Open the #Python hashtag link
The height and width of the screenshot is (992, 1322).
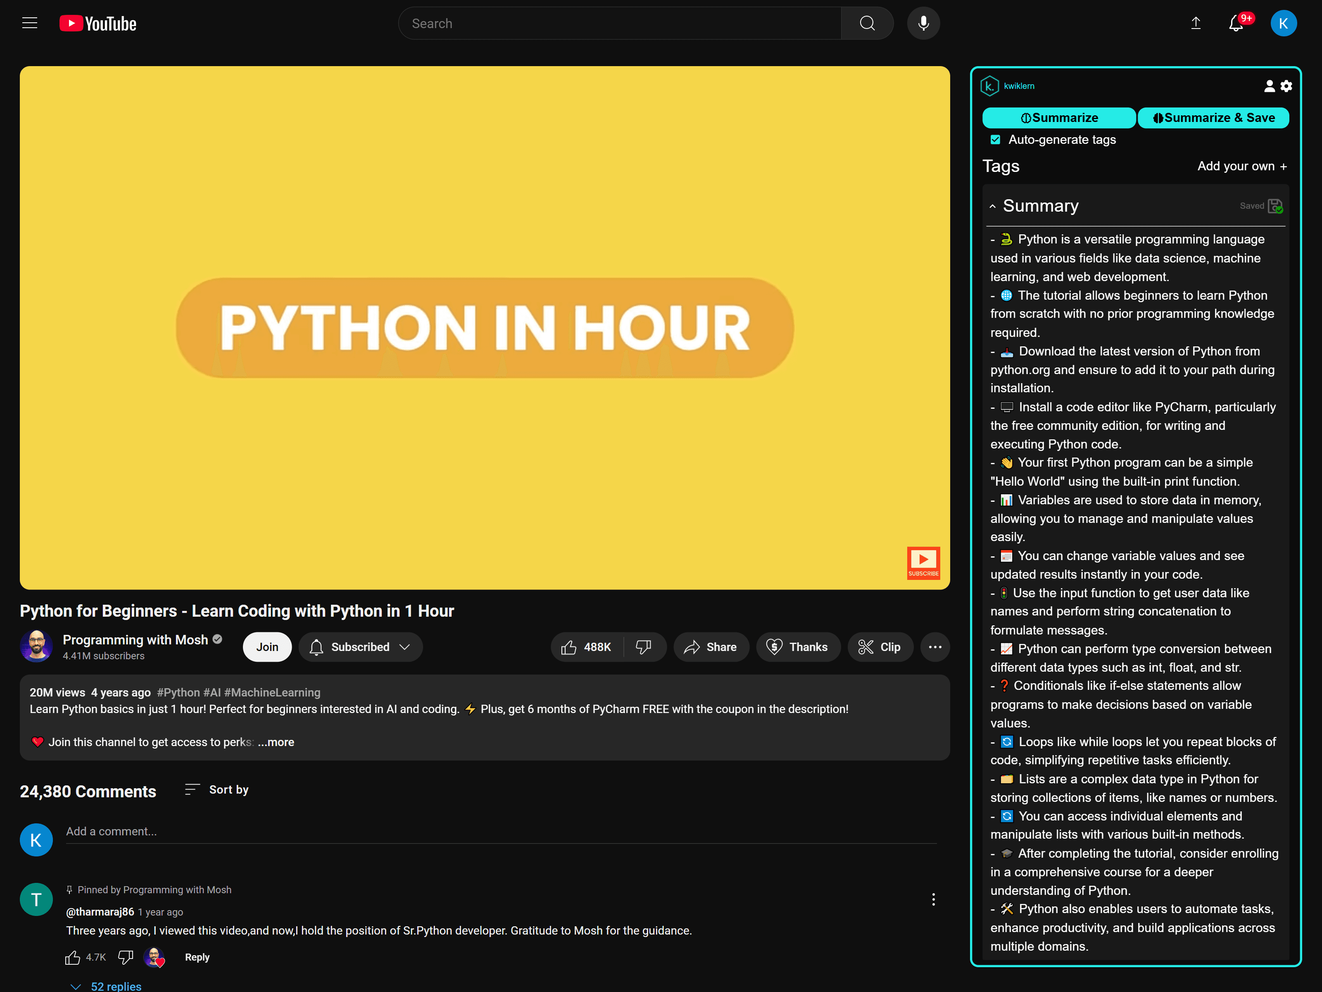click(178, 692)
